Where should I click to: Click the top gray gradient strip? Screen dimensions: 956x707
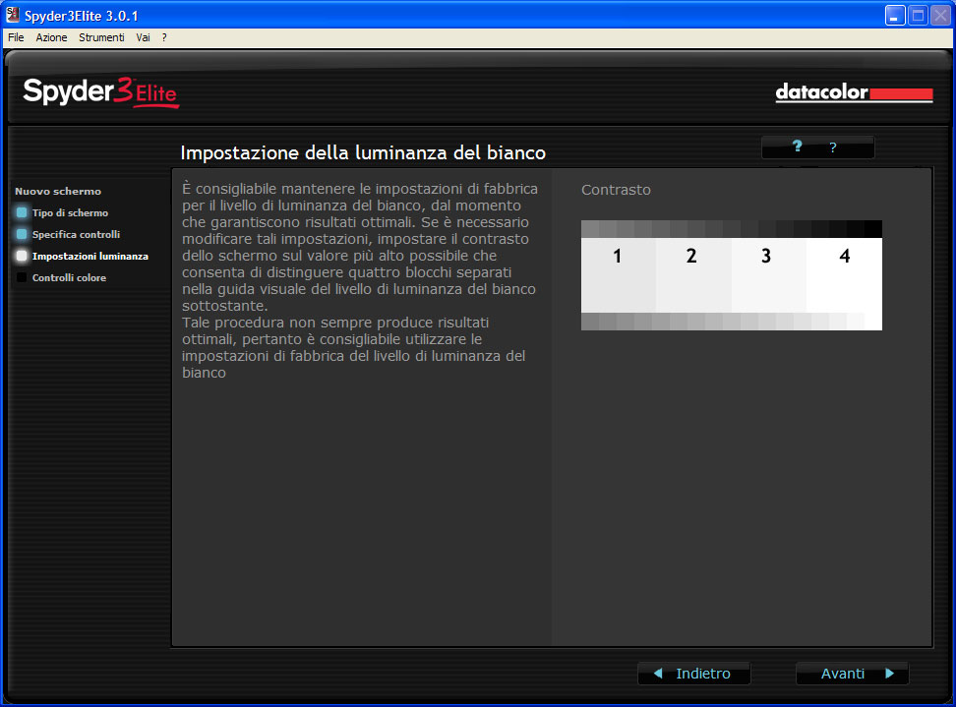tap(732, 229)
